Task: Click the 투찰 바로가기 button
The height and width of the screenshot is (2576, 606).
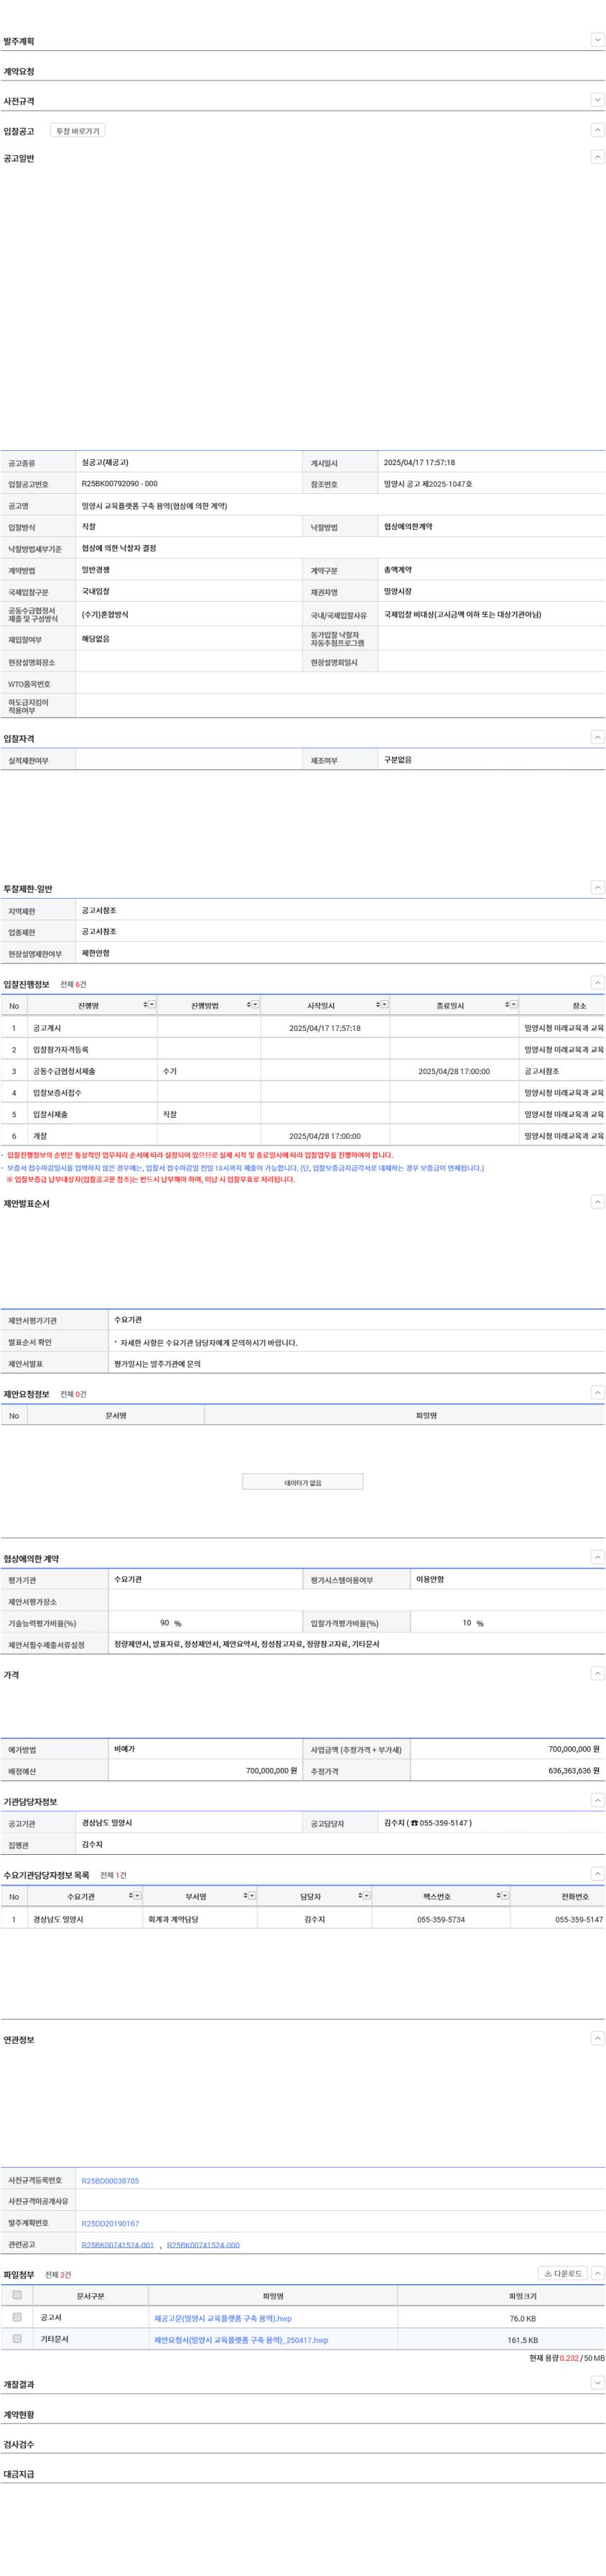Action: pyautogui.click(x=78, y=131)
